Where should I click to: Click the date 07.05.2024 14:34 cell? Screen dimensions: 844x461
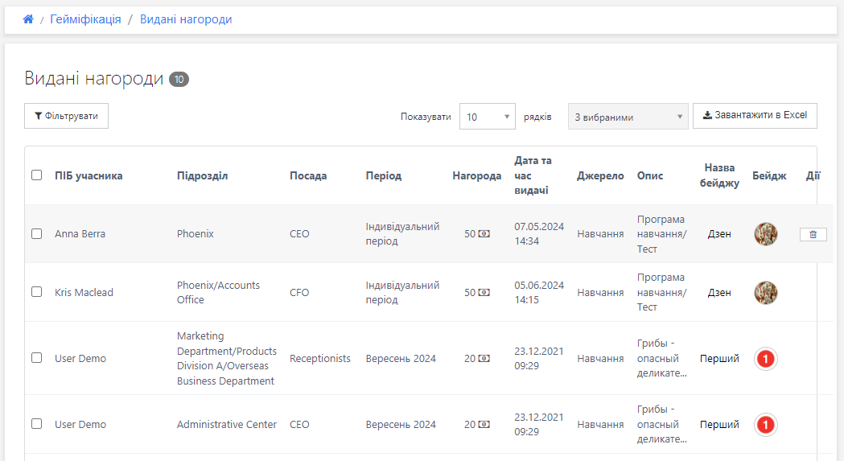[x=539, y=234]
